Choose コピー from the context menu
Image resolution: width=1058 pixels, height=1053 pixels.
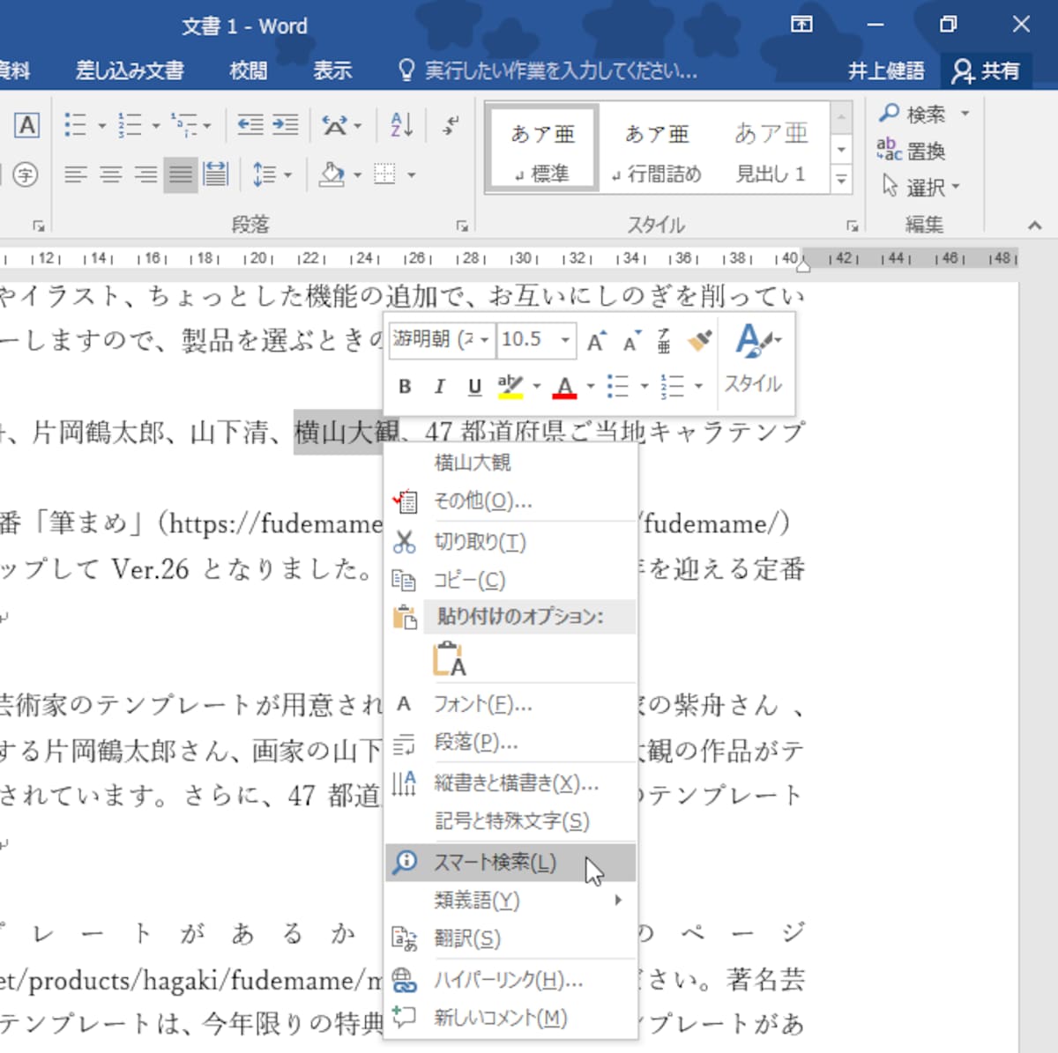pos(510,580)
